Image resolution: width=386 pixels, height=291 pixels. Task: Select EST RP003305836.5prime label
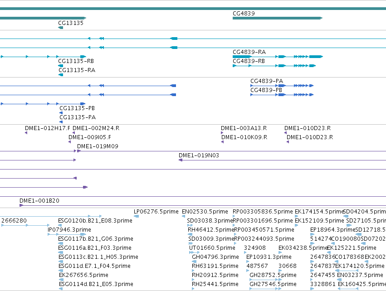[263, 212]
